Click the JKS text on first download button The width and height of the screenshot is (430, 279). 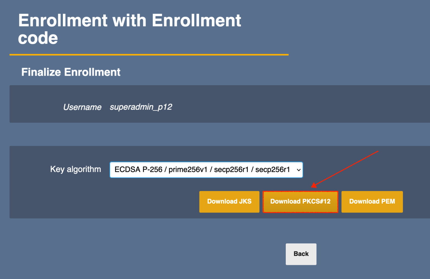click(x=245, y=202)
